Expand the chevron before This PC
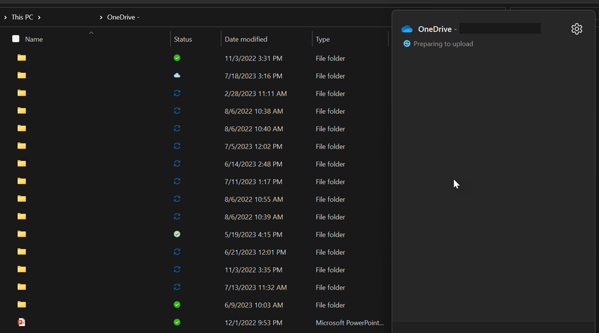Image resolution: width=599 pixels, height=333 pixels. point(5,17)
